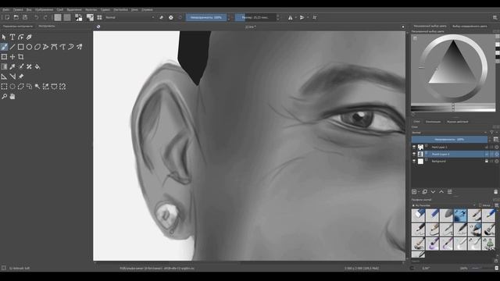Hide the Background layer with eye icon
Screen dimensions: 500x281
pyautogui.click(x=414, y=162)
